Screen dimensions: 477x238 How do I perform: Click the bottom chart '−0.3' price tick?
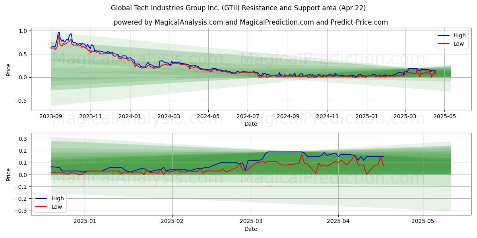click(20, 211)
